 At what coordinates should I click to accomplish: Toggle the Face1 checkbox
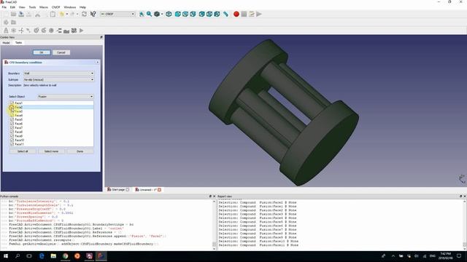tap(12, 103)
